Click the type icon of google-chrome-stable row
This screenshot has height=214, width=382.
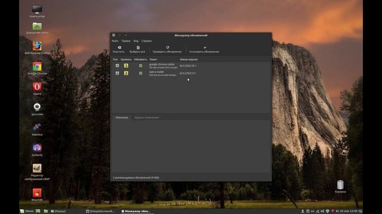[x=118, y=66]
